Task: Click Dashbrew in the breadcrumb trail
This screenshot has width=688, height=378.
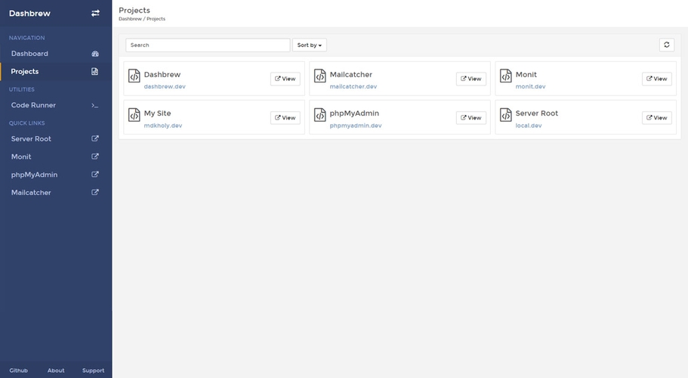Action: 130,19
